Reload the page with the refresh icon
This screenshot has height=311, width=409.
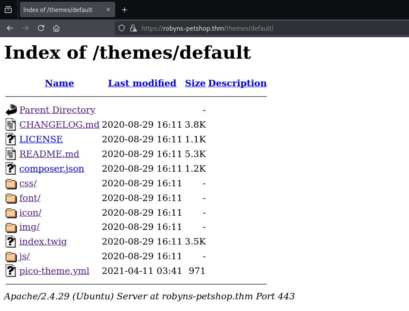[41, 28]
